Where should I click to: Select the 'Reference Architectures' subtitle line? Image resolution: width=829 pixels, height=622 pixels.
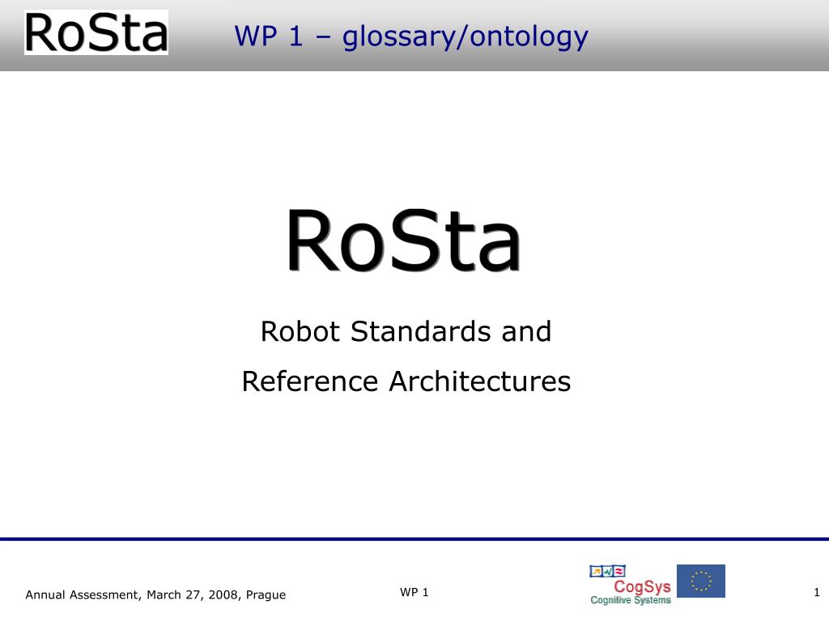pos(406,381)
